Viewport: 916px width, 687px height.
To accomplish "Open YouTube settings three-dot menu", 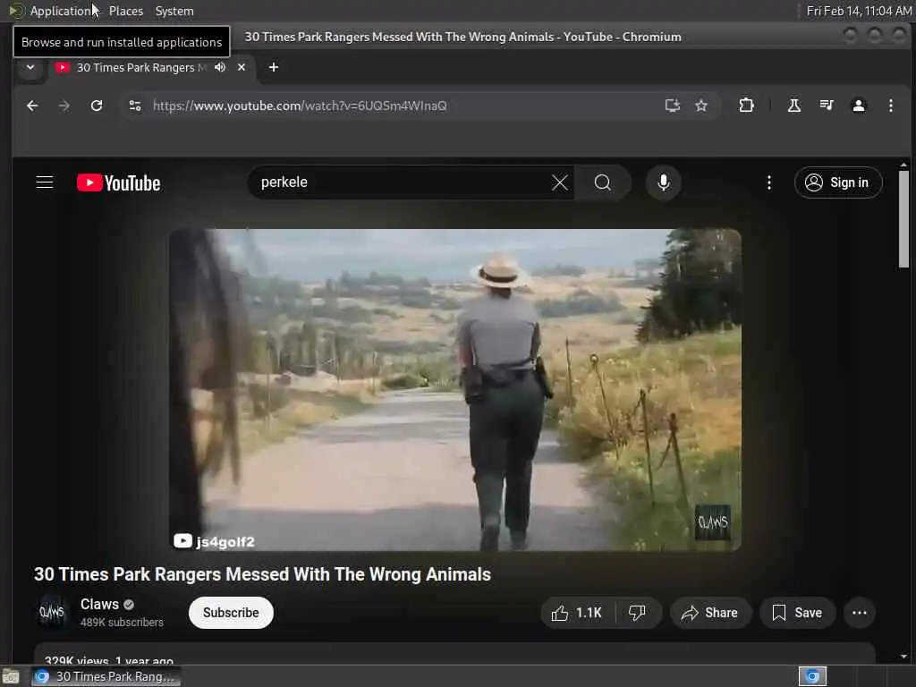I will [768, 182].
